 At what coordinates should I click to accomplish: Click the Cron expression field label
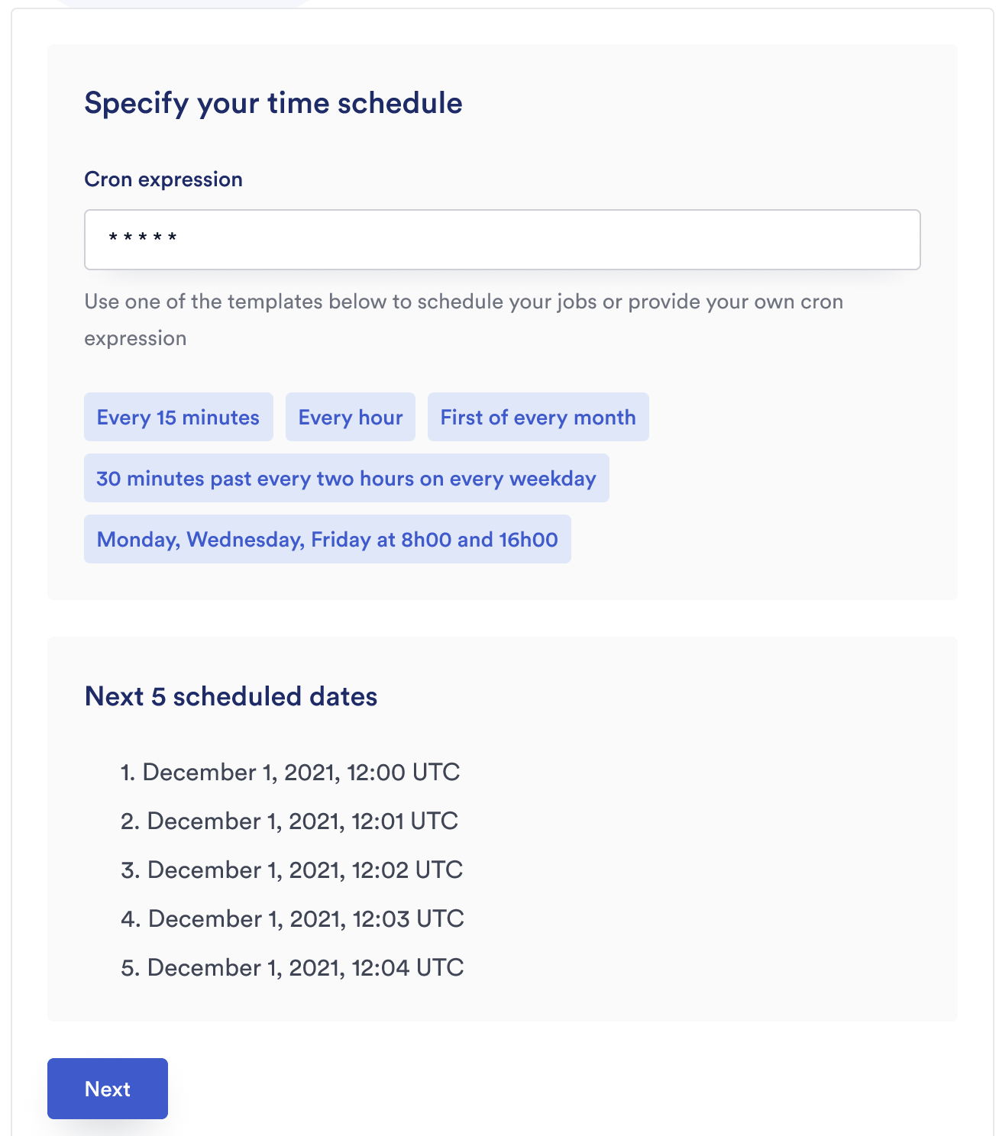pos(163,179)
